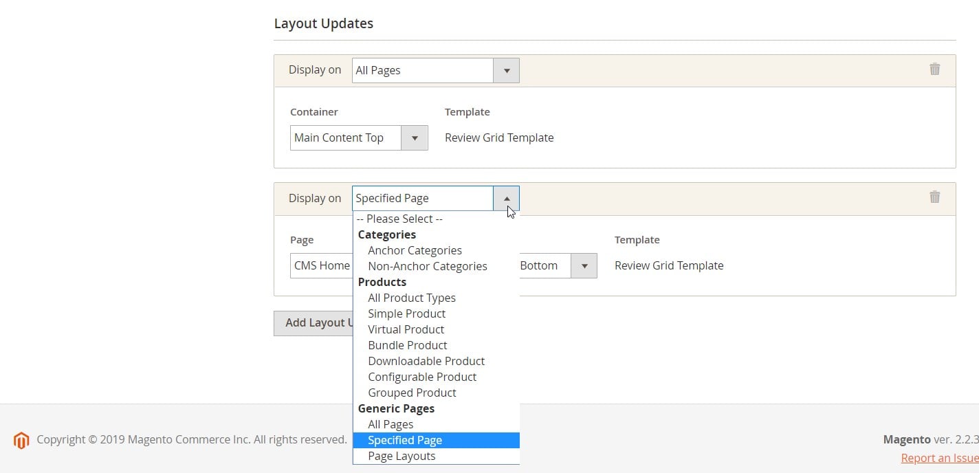Delete the All Pages layout update

(x=934, y=69)
